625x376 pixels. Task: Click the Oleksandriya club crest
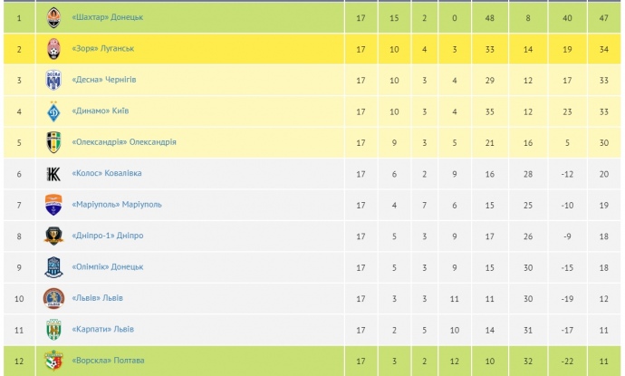[53, 142]
